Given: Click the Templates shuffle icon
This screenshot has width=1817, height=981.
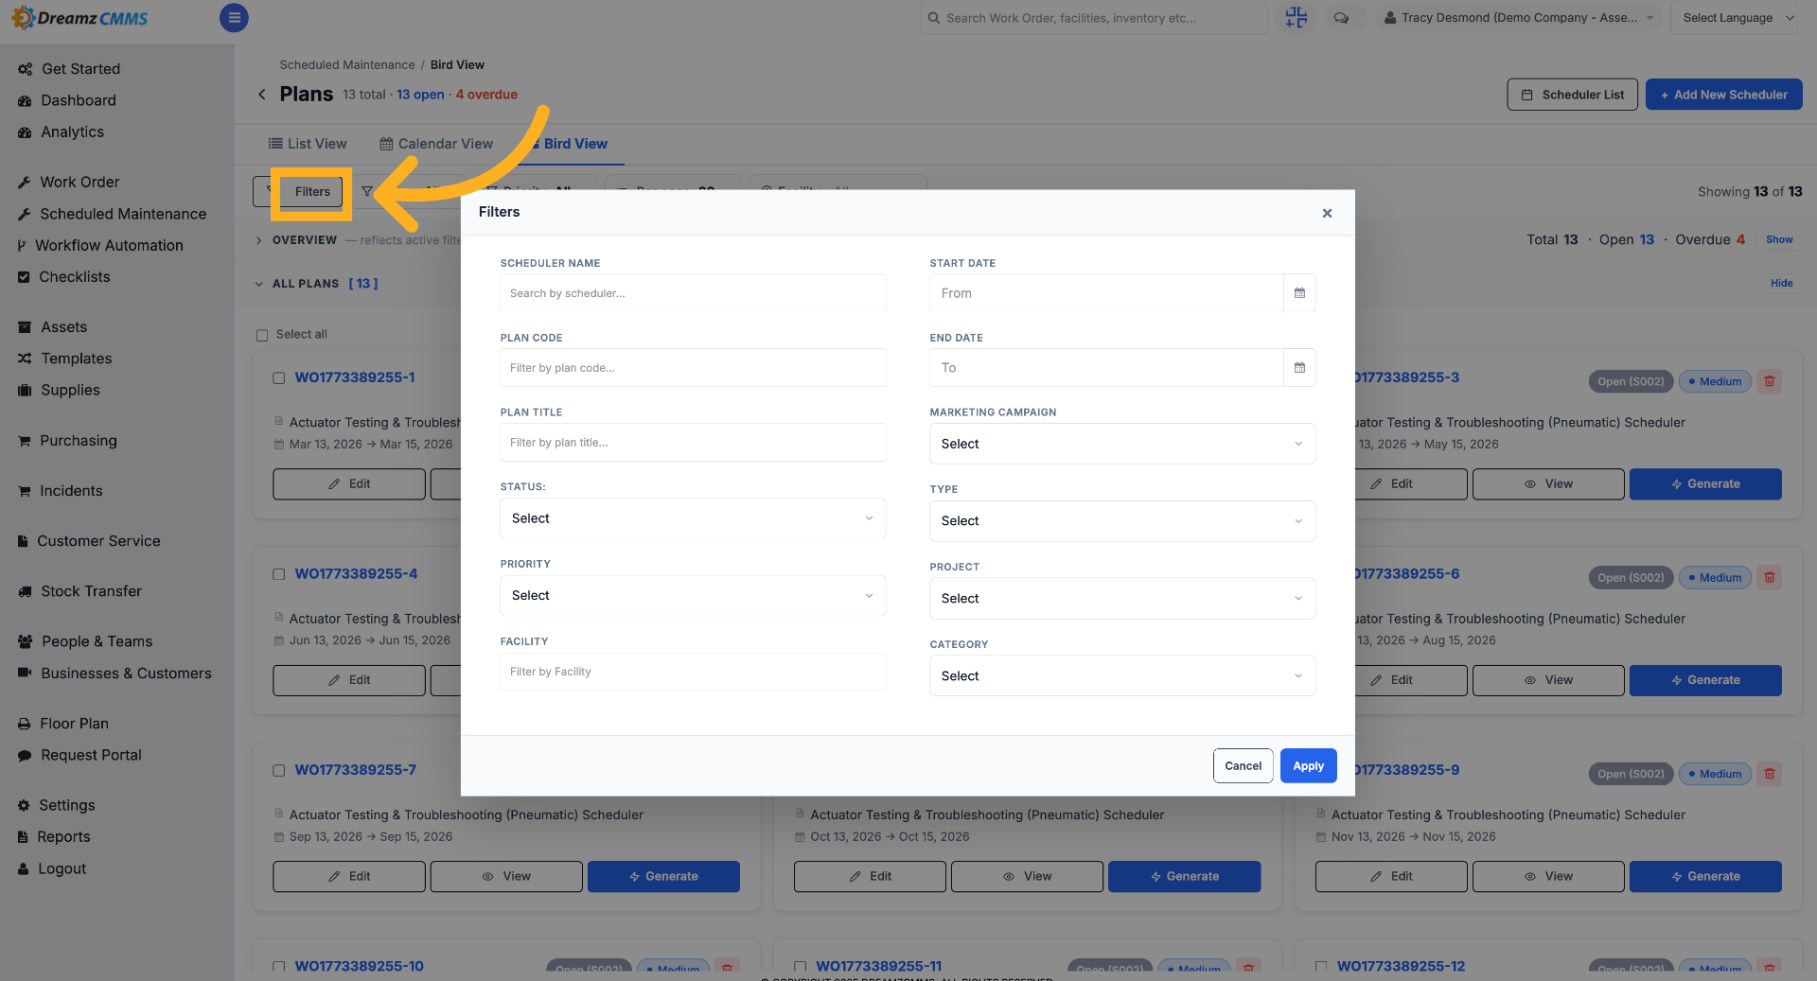Looking at the screenshot, I should (25, 359).
